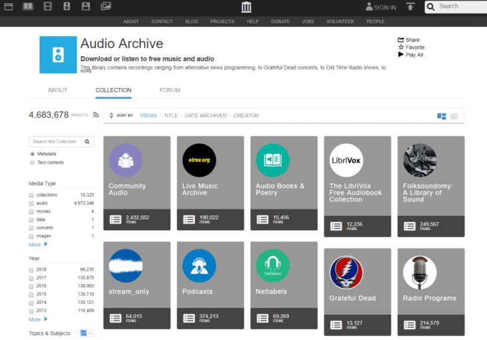Click the Podcasts 374,213 items list icon
Image resolution: width=487 pixels, height=340 pixels.
point(189,318)
